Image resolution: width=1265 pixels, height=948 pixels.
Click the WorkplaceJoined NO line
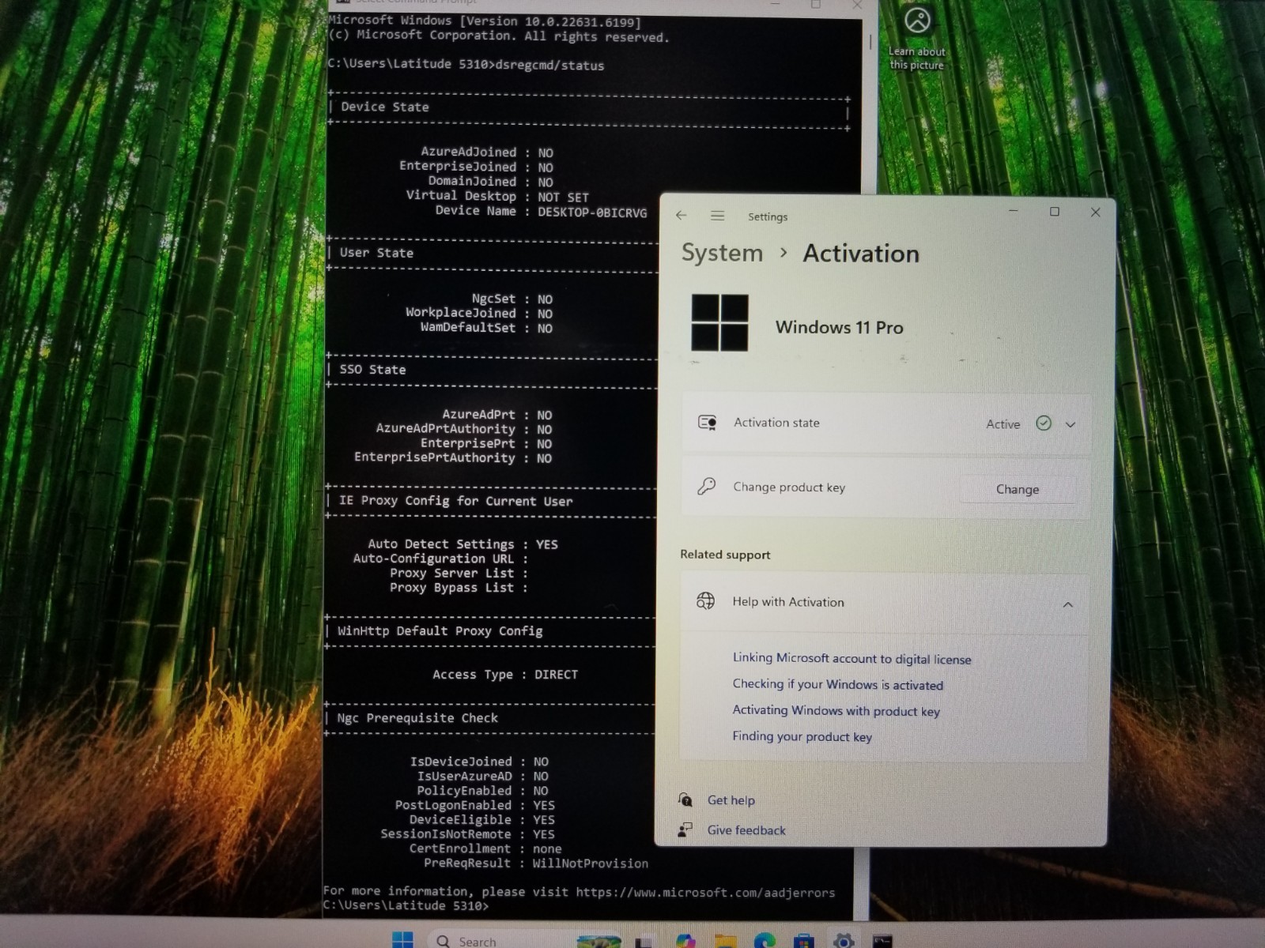point(479,313)
